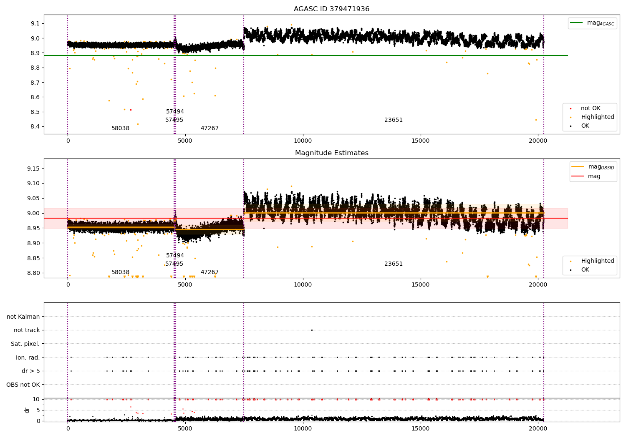Click obsid label 47267 in the AGASC ID plot

pos(210,128)
